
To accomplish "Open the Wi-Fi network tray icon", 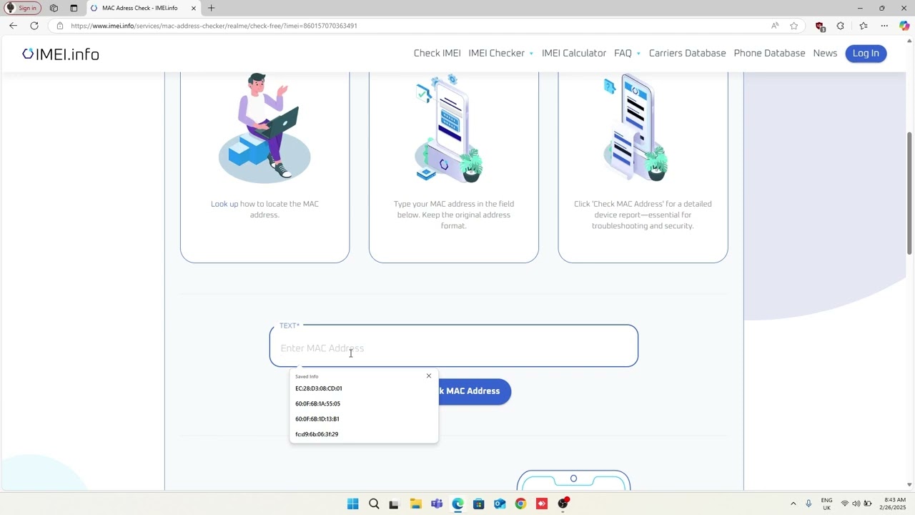I will (x=845, y=504).
